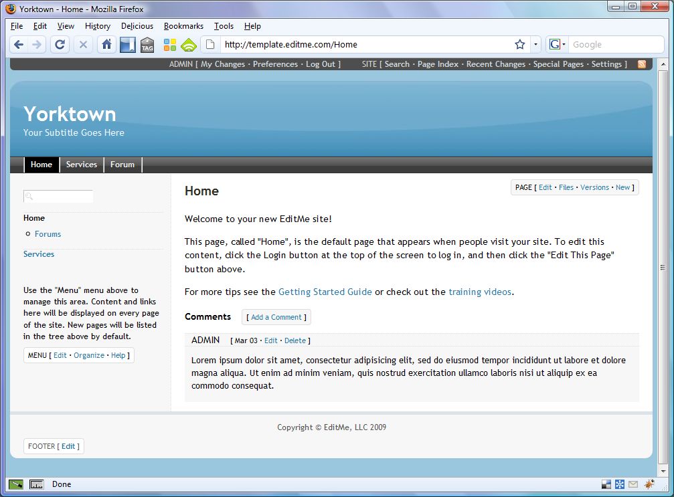Click the Delicious bookmarks sidebar icon
This screenshot has height=497, width=674.
pyautogui.click(x=128, y=45)
